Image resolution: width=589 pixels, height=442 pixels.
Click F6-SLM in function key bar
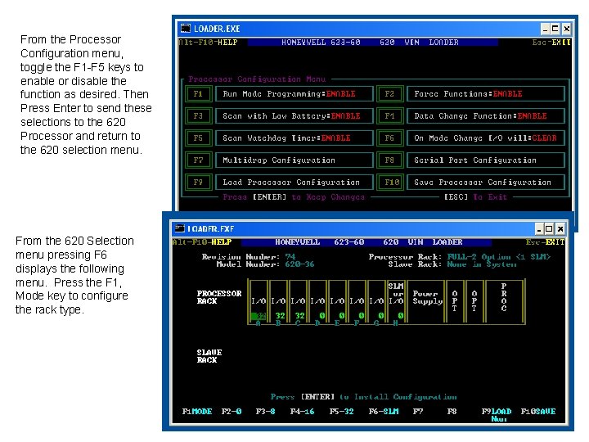tap(384, 412)
